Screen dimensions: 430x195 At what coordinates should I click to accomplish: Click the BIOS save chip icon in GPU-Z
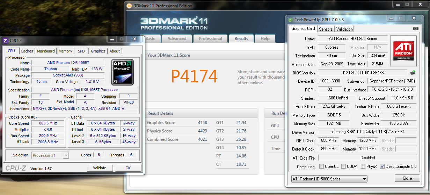[413, 73]
